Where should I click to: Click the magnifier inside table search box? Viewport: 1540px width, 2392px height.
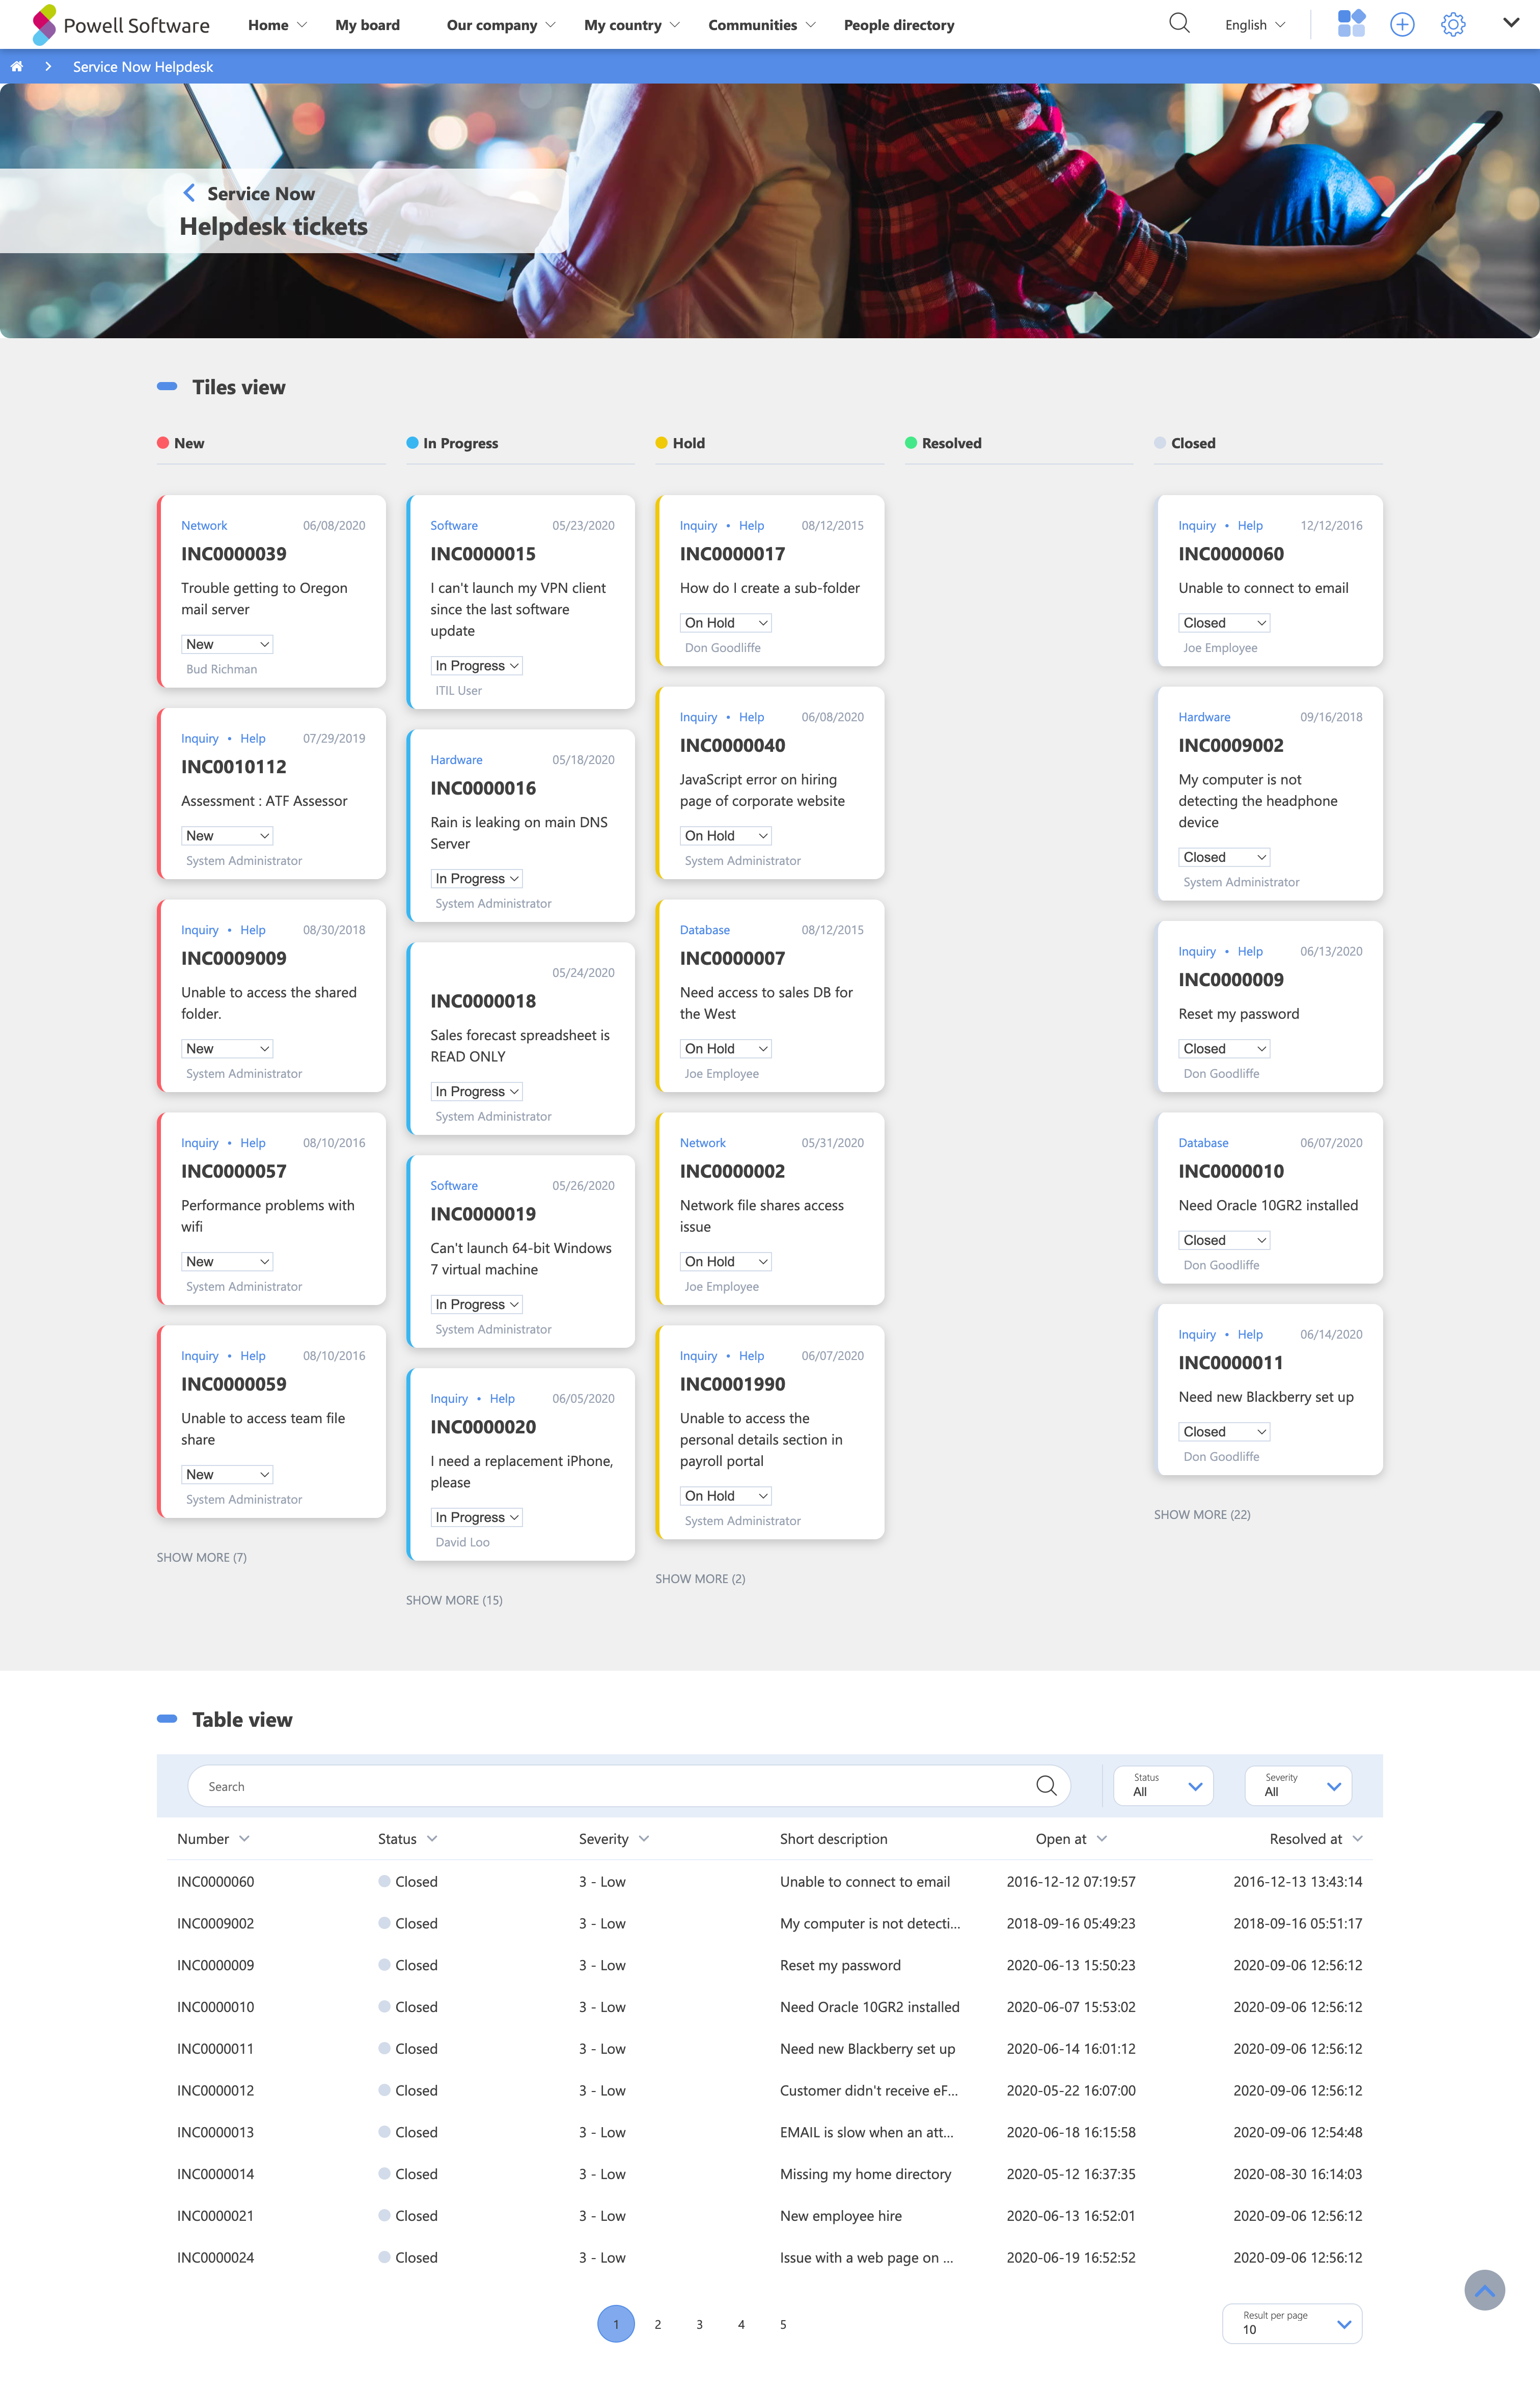tap(1046, 1786)
